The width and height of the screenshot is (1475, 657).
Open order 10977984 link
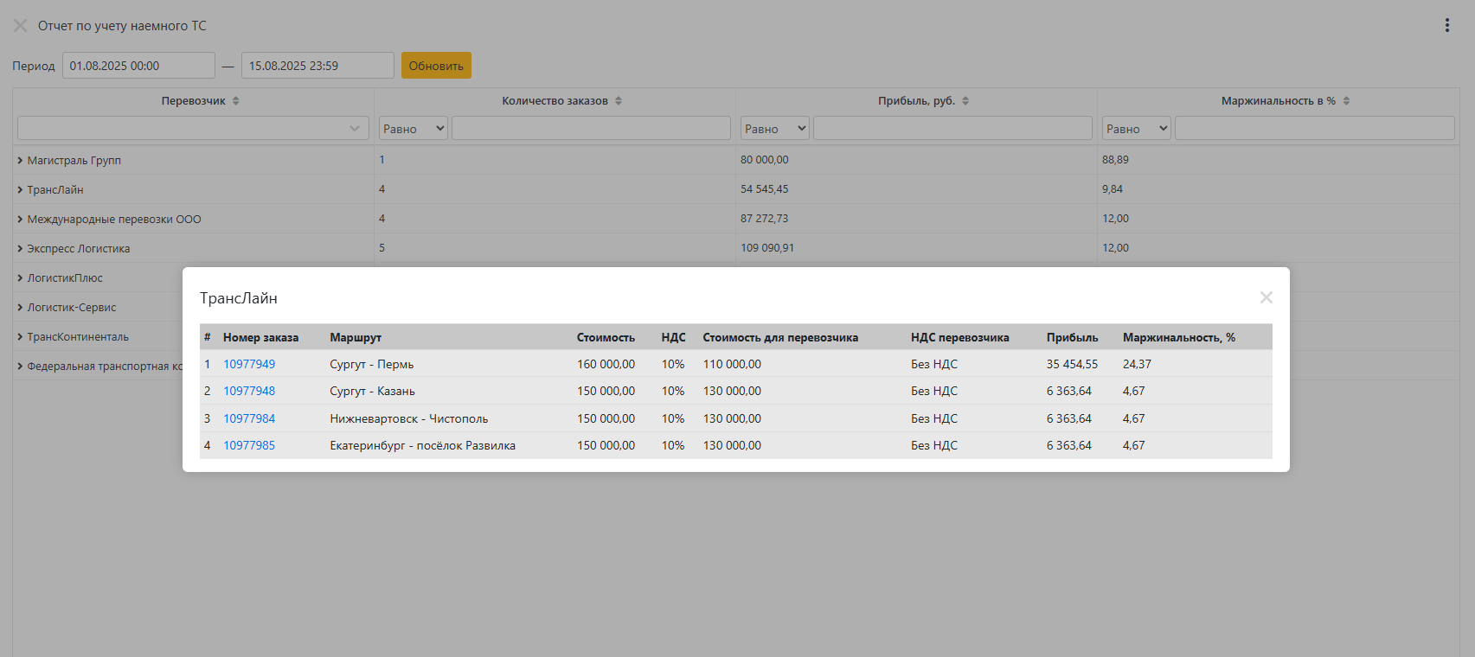tap(249, 418)
